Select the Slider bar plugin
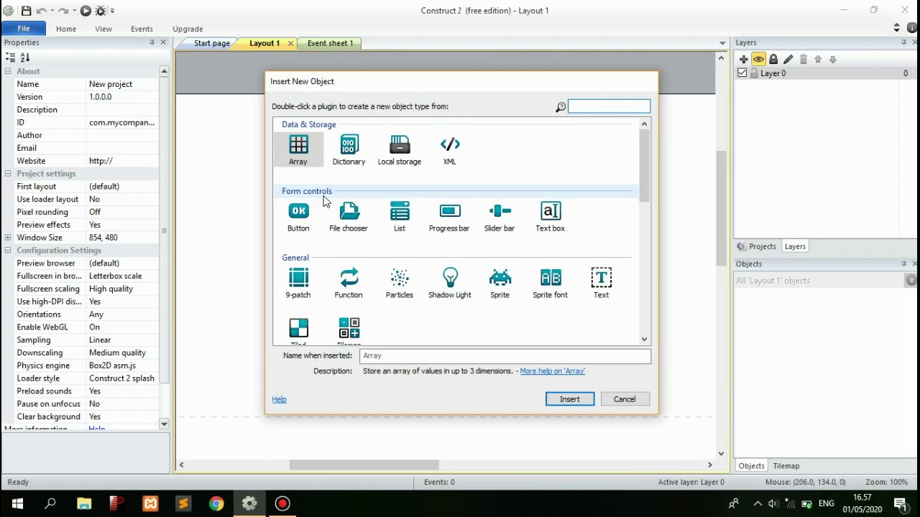This screenshot has height=517, width=920. tap(500, 217)
